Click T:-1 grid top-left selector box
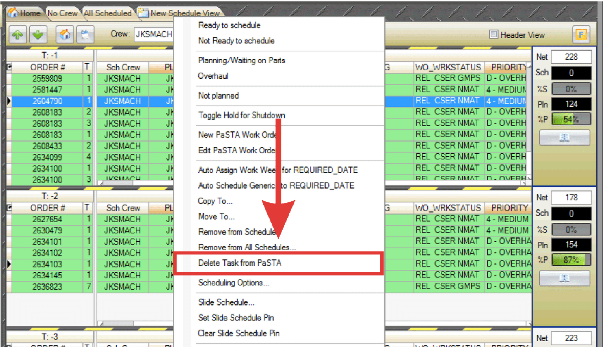 coord(9,67)
